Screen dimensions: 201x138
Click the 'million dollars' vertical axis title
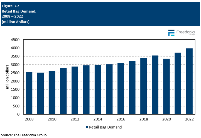(x=7, y=77)
